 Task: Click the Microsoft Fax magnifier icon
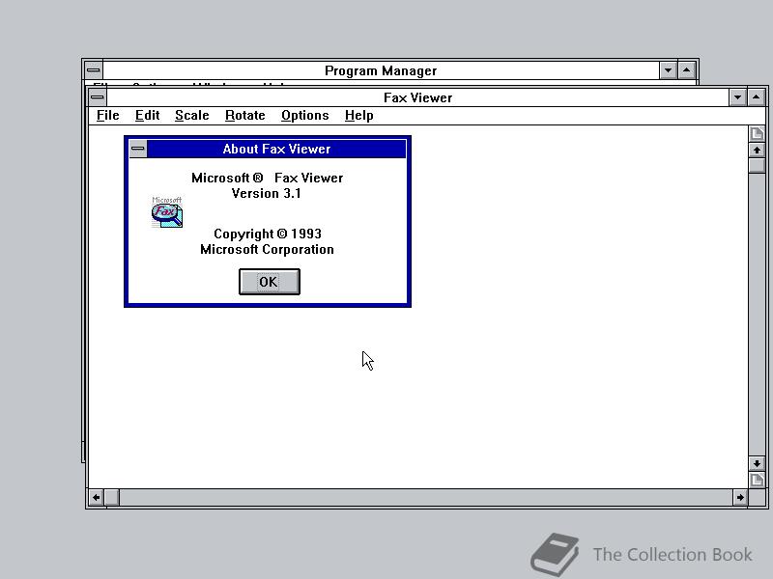pos(166,212)
